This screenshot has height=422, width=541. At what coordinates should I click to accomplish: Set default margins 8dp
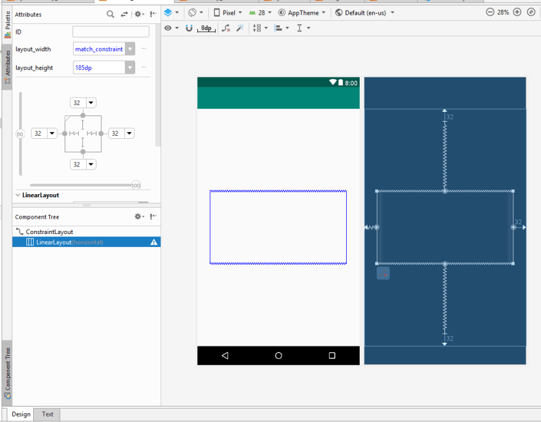point(207,28)
